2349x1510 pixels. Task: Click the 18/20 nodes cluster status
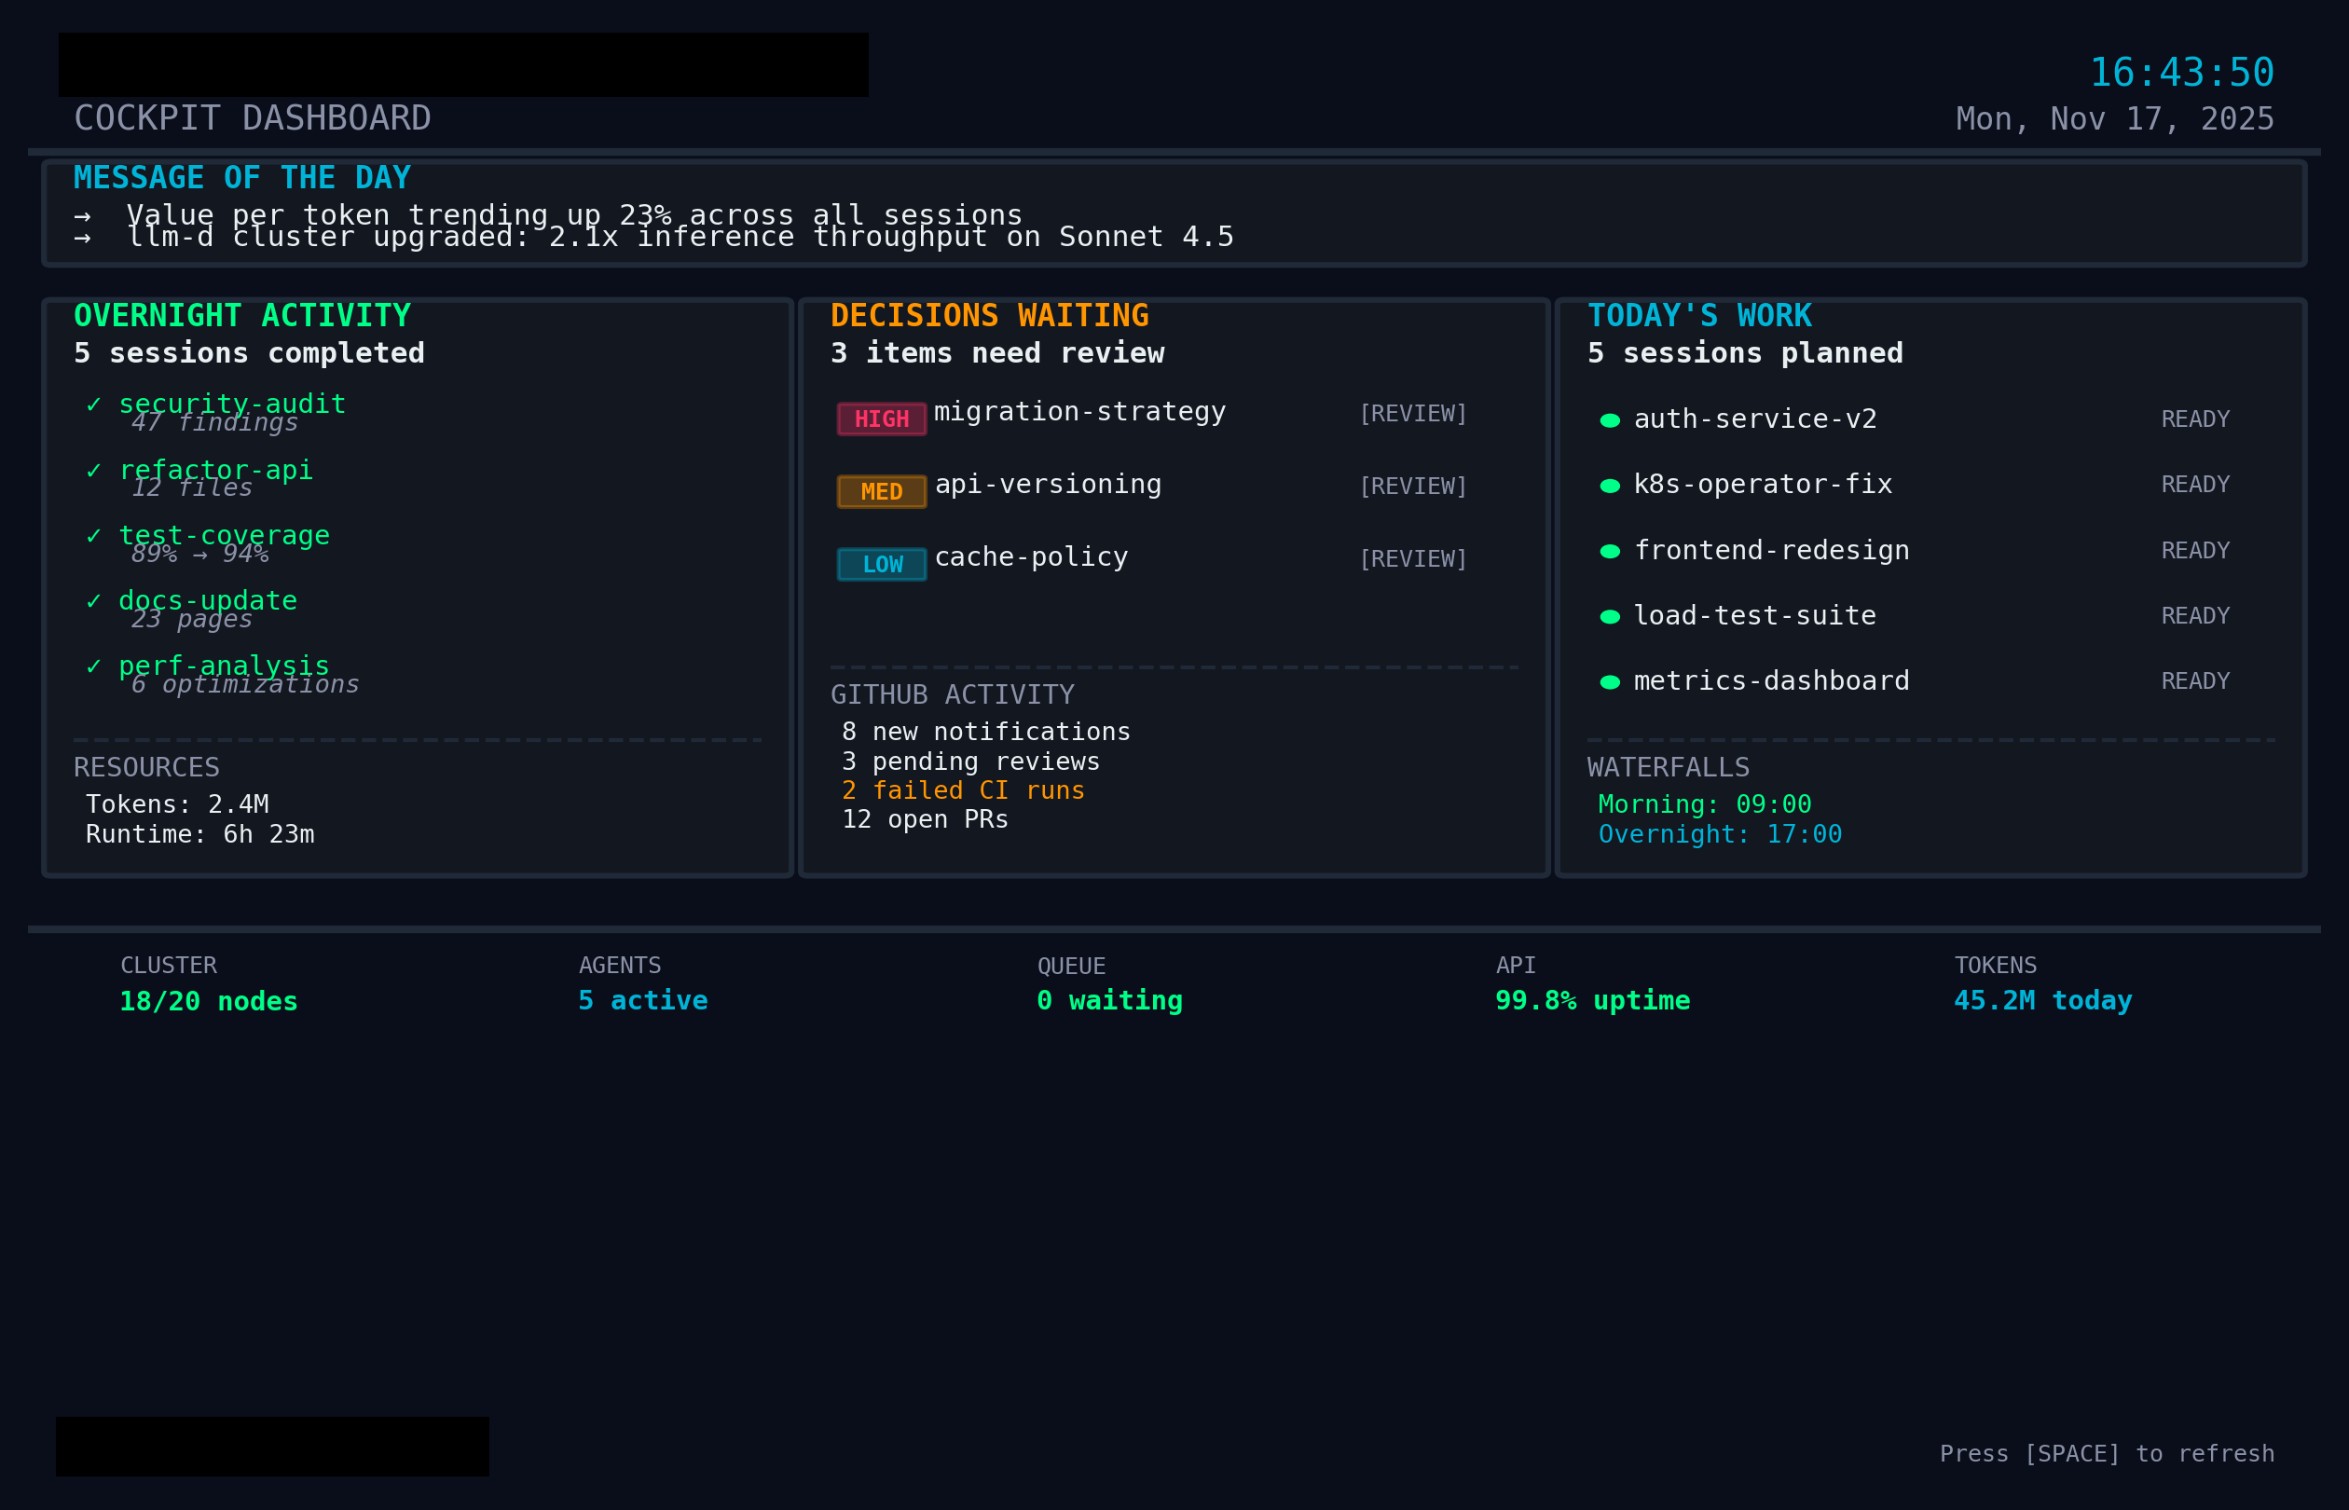(x=208, y=1001)
